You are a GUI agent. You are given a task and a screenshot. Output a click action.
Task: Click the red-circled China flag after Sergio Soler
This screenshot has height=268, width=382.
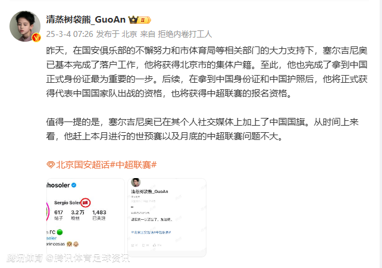tap(85, 202)
